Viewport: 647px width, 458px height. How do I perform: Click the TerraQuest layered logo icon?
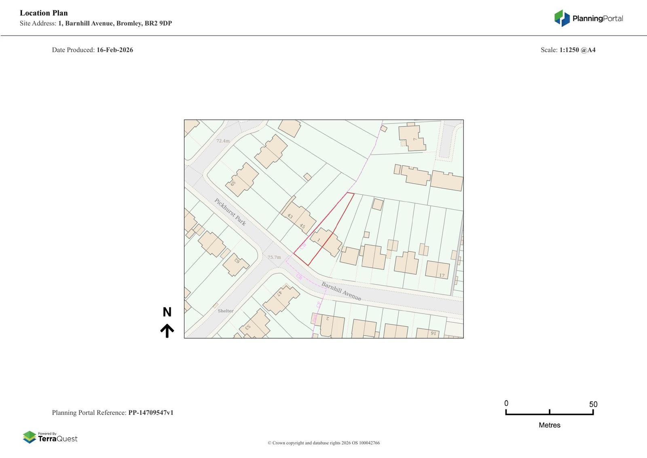pos(30,437)
